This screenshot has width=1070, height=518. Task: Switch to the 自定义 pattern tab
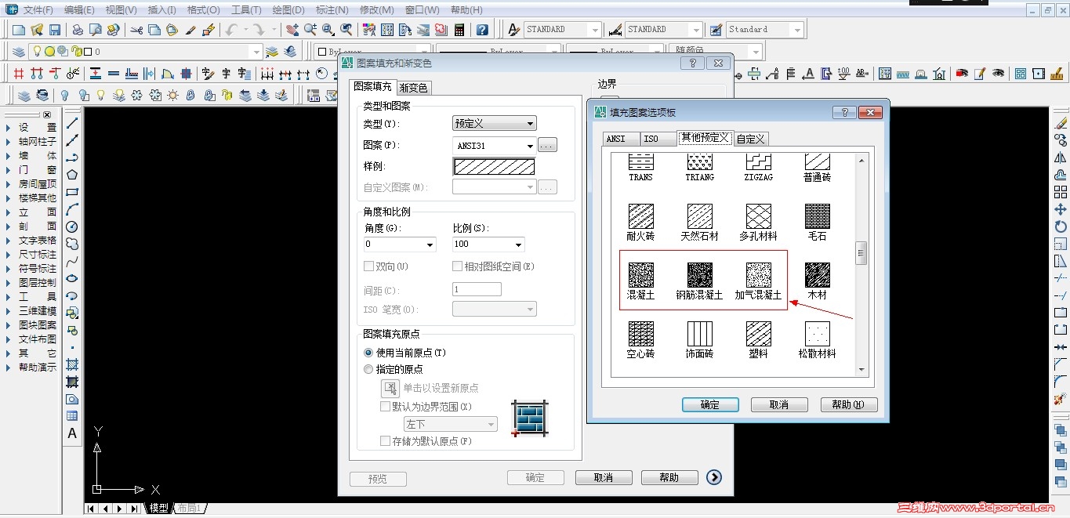(750, 139)
